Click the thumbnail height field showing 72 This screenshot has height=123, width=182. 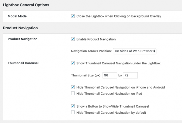tap(130, 75)
